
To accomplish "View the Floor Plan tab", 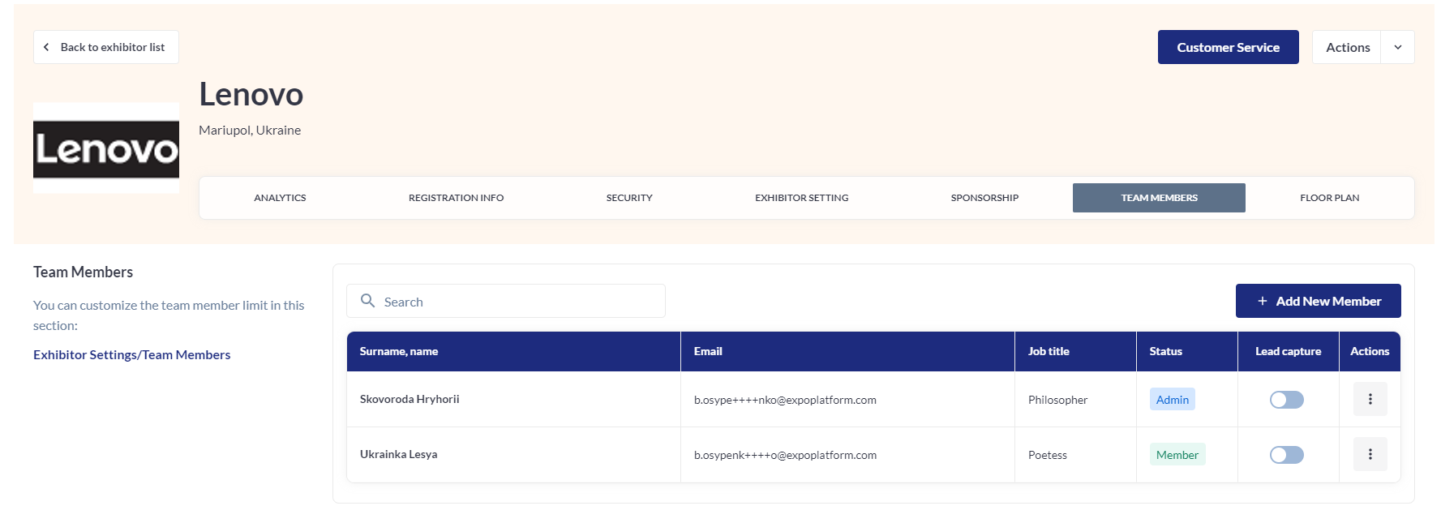I will (1329, 198).
